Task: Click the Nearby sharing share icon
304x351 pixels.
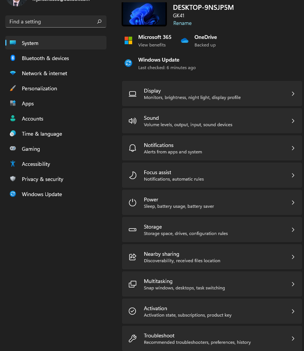Action: (133, 257)
